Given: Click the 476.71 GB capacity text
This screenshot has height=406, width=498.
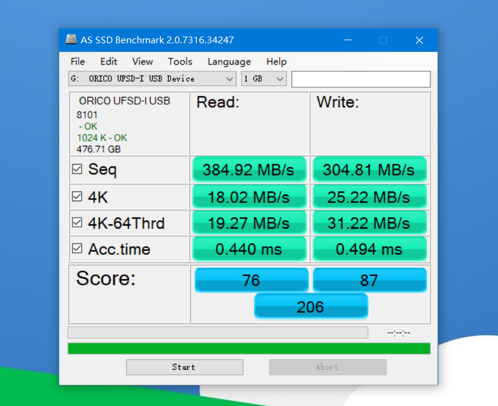Looking at the screenshot, I should (x=99, y=149).
